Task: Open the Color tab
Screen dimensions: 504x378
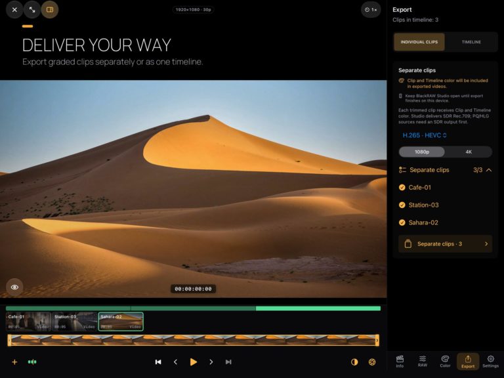Action: pos(445,362)
